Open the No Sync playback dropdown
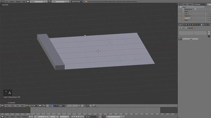The height and width of the screenshot is (118, 211). point(91,117)
